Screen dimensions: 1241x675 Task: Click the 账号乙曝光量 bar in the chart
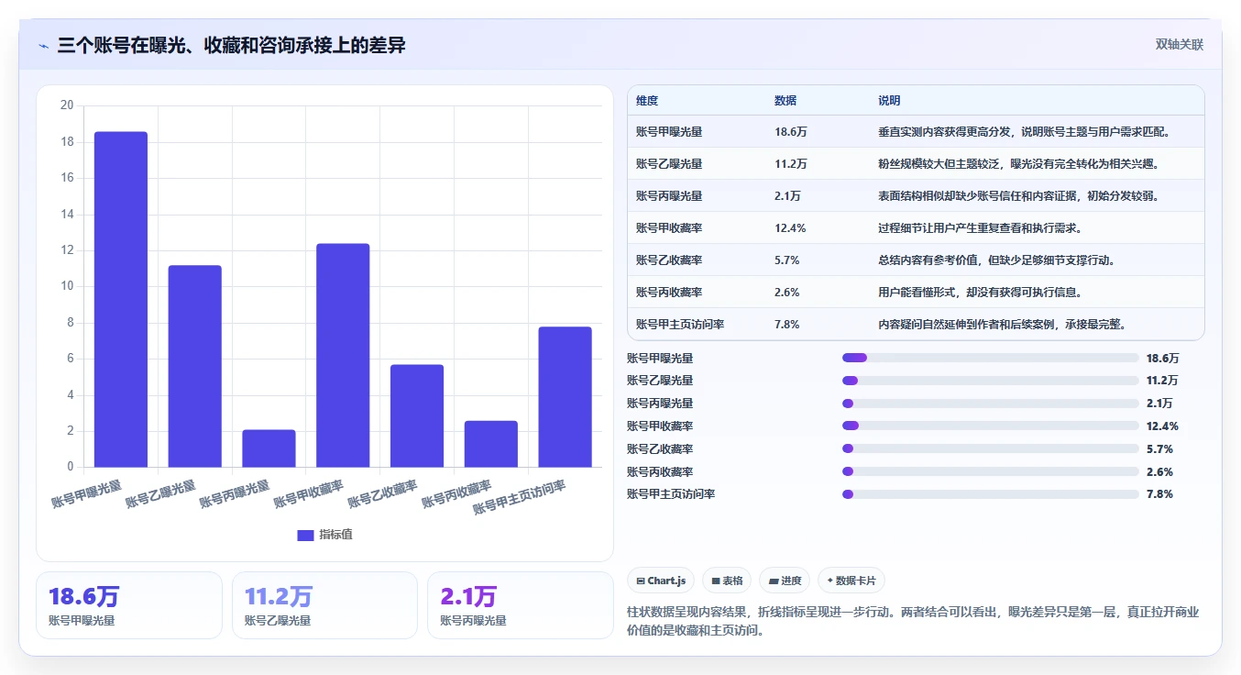click(195, 366)
